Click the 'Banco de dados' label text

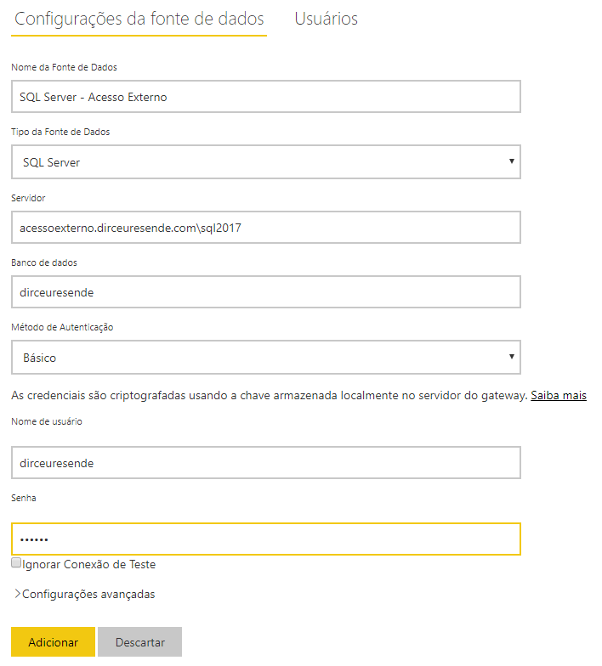(44, 262)
